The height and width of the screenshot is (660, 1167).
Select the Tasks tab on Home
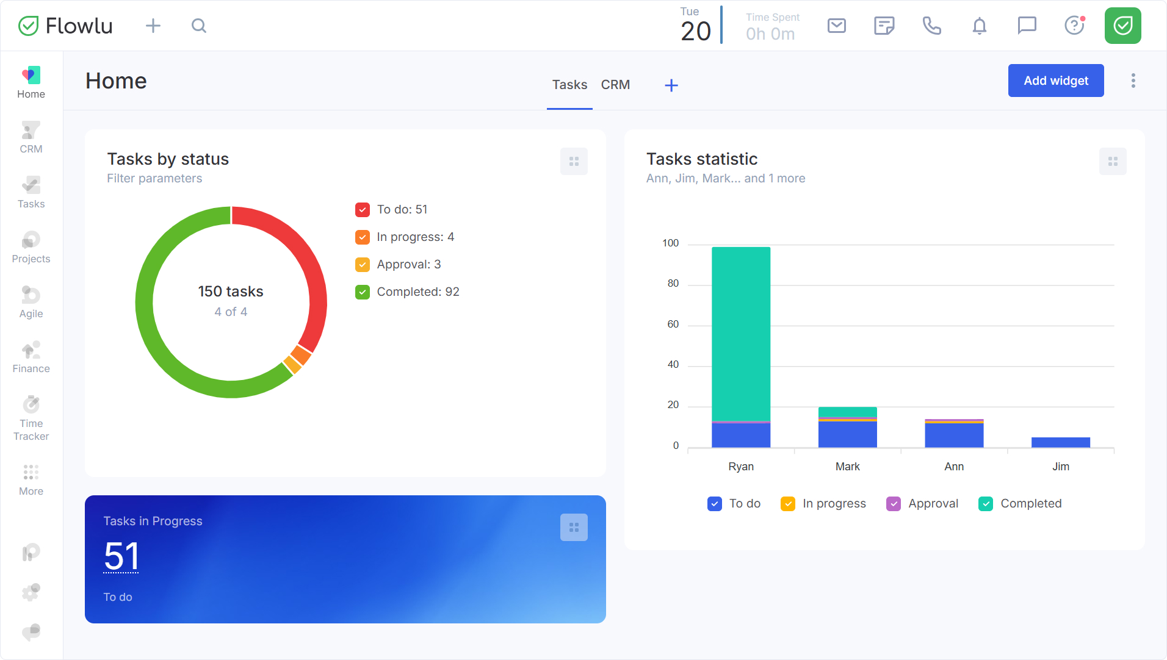569,85
